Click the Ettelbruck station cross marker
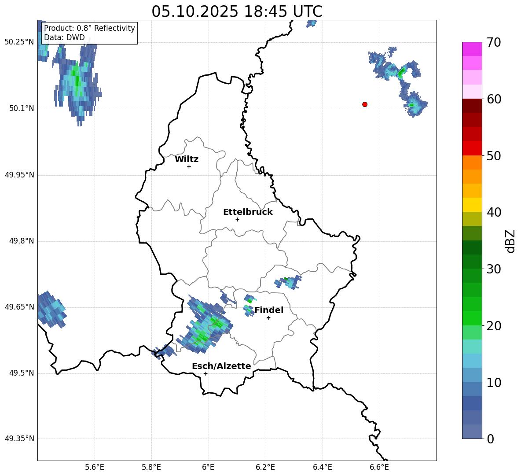The image size is (521, 476). (237, 219)
